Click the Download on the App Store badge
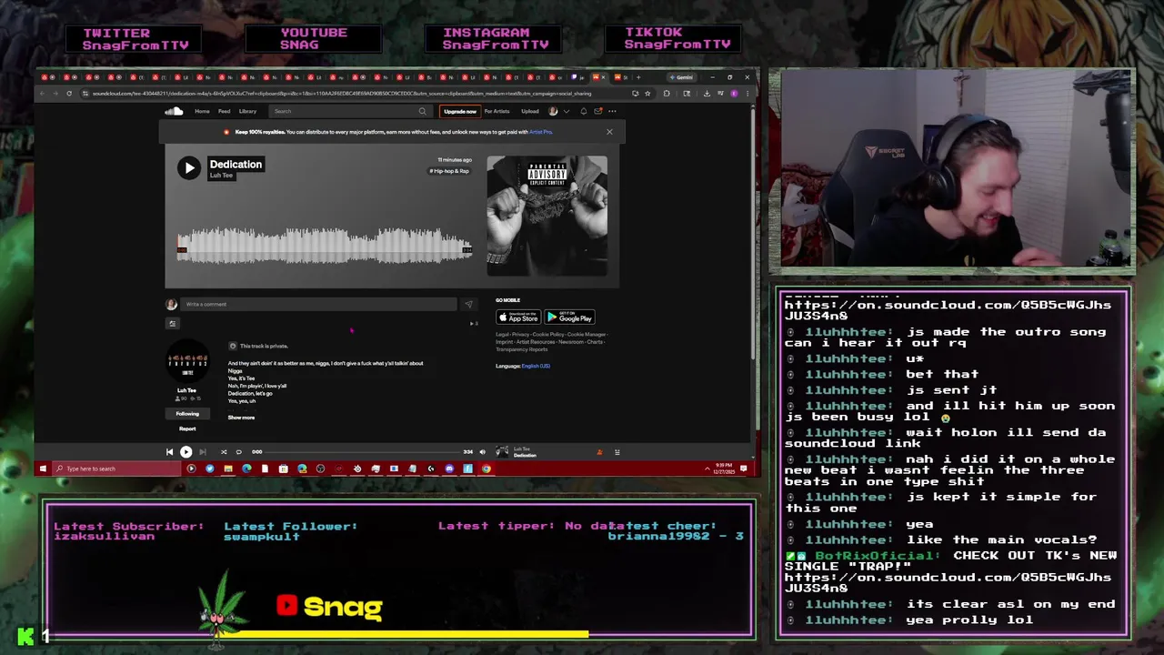Screen dimensions: 1164x655 click(x=518, y=317)
